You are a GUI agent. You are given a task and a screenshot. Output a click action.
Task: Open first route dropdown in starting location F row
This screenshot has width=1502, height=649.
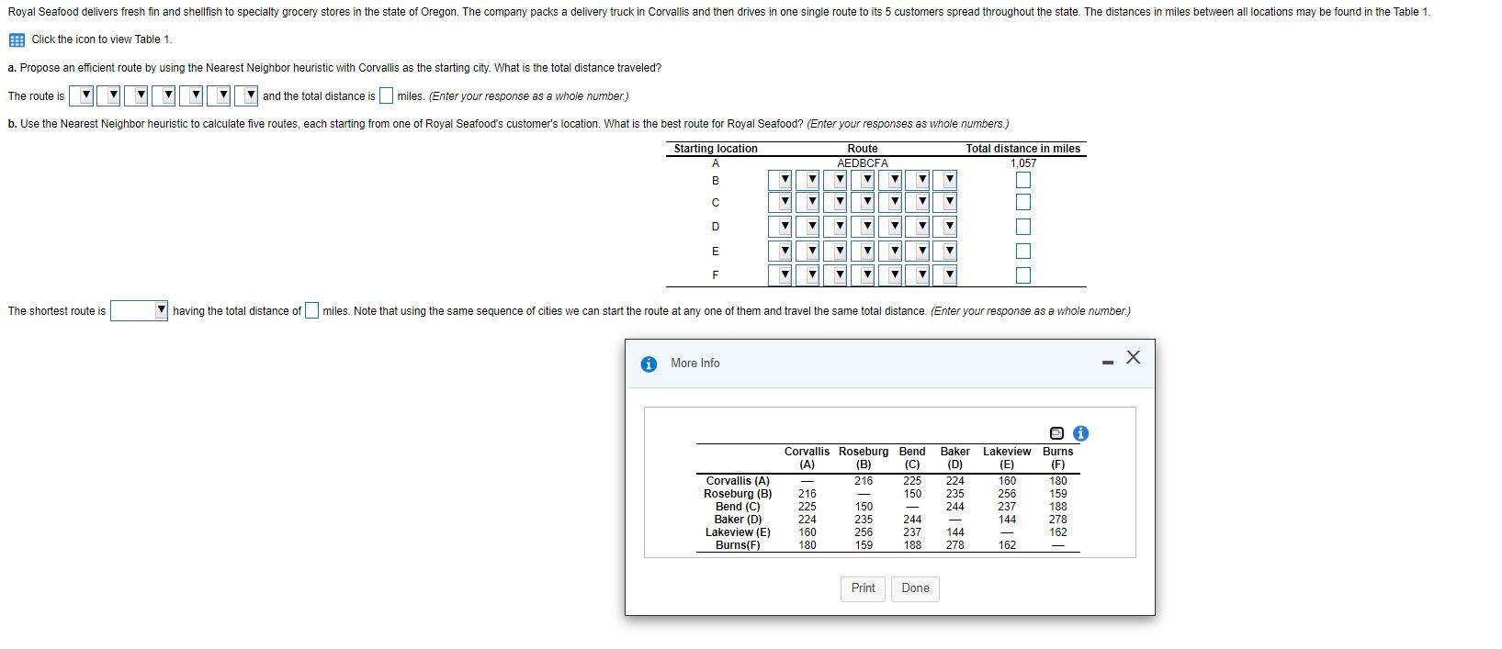[781, 274]
